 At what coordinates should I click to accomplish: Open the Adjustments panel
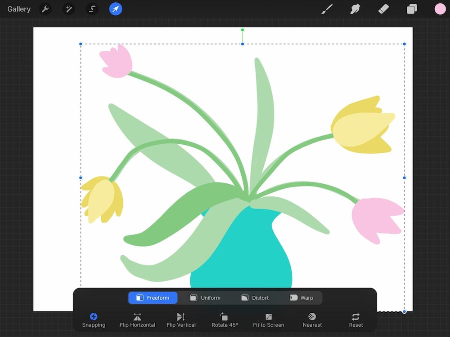coord(68,9)
